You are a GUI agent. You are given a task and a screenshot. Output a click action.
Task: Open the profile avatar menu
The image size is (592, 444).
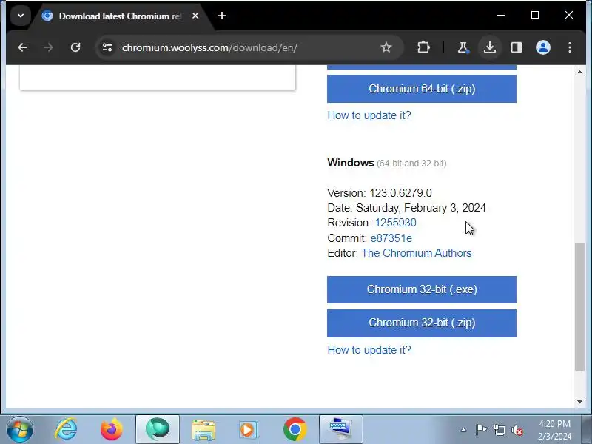(x=543, y=47)
